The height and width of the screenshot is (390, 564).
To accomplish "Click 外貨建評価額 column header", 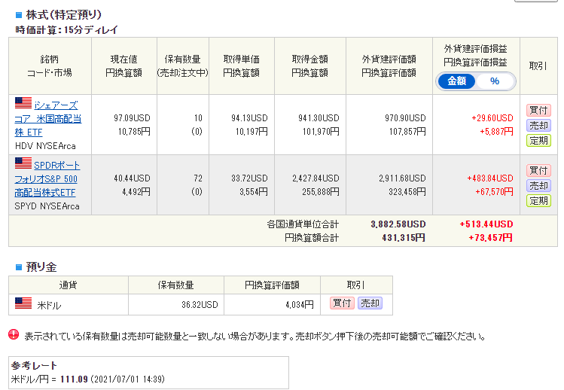I will [389, 66].
